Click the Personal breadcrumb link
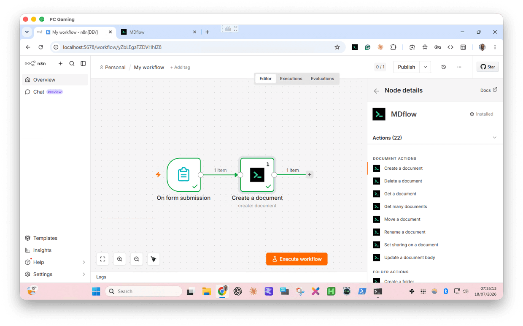 coord(113,68)
